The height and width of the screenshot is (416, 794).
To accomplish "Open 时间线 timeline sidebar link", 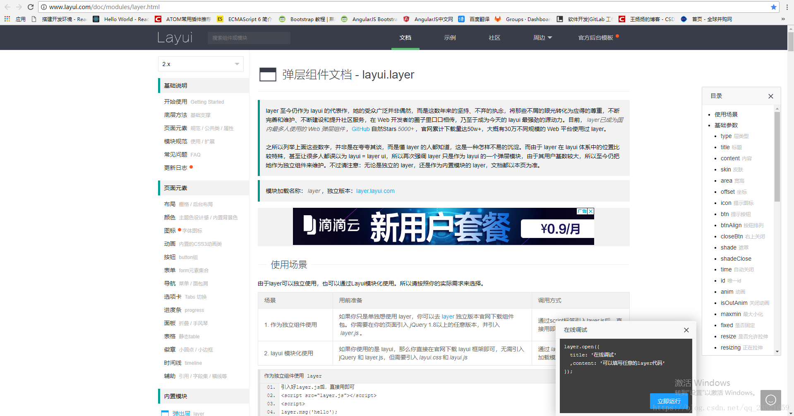I will pos(183,363).
